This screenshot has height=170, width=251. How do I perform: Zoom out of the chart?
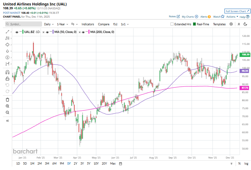tap(7, 112)
